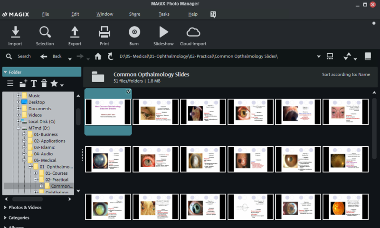Select the 03- Islamic folder
This screenshot has width=380, height=228.
pos(44,147)
